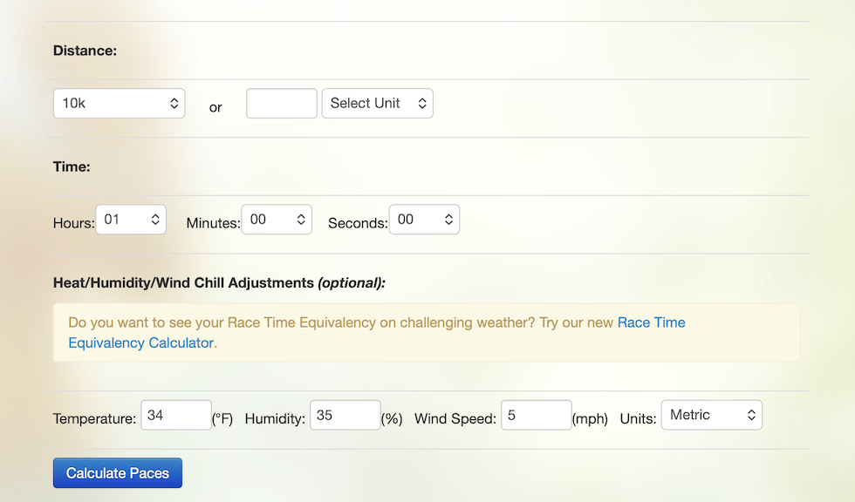Open the 10k distance dropdown
The height and width of the screenshot is (502, 855).
pyautogui.click(x=119, y=104)
